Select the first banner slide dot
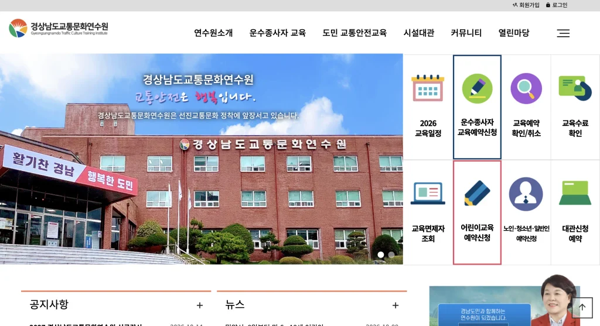The image size is (600, 326). pyautogui.click(x=381, y=255)
